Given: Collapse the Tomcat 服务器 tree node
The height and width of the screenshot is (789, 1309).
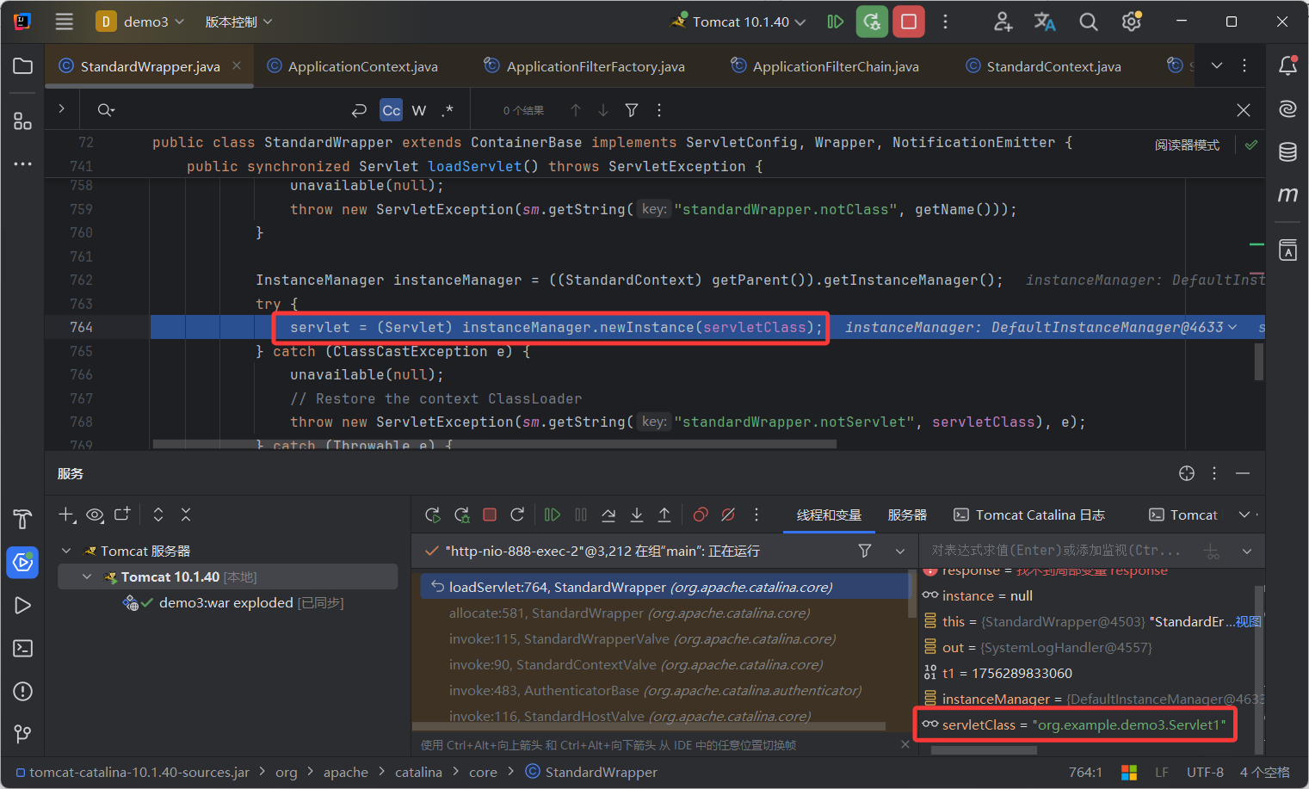Looking at the screenshot, I should 66,551.
